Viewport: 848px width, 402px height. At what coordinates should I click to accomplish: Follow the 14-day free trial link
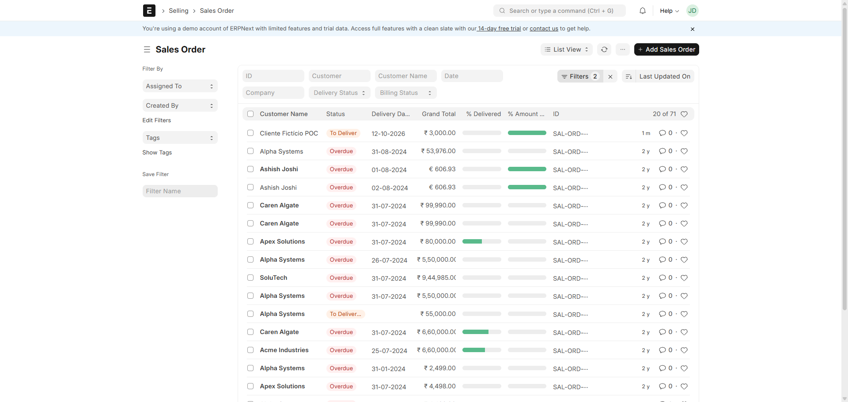499,29
